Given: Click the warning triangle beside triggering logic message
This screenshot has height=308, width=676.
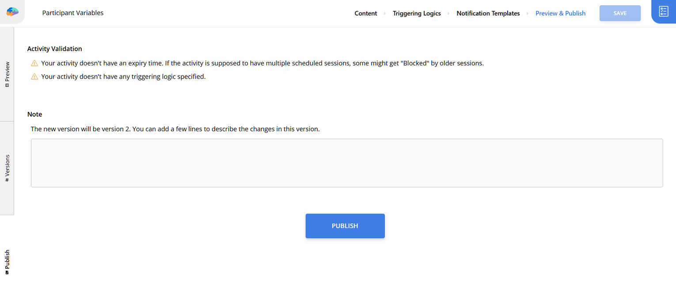Looking at the screenshot, I should click(34, 76).
